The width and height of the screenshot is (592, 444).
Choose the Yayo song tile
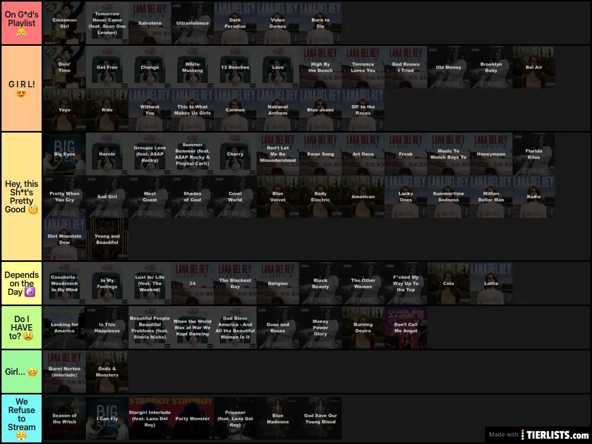(65, 110)
